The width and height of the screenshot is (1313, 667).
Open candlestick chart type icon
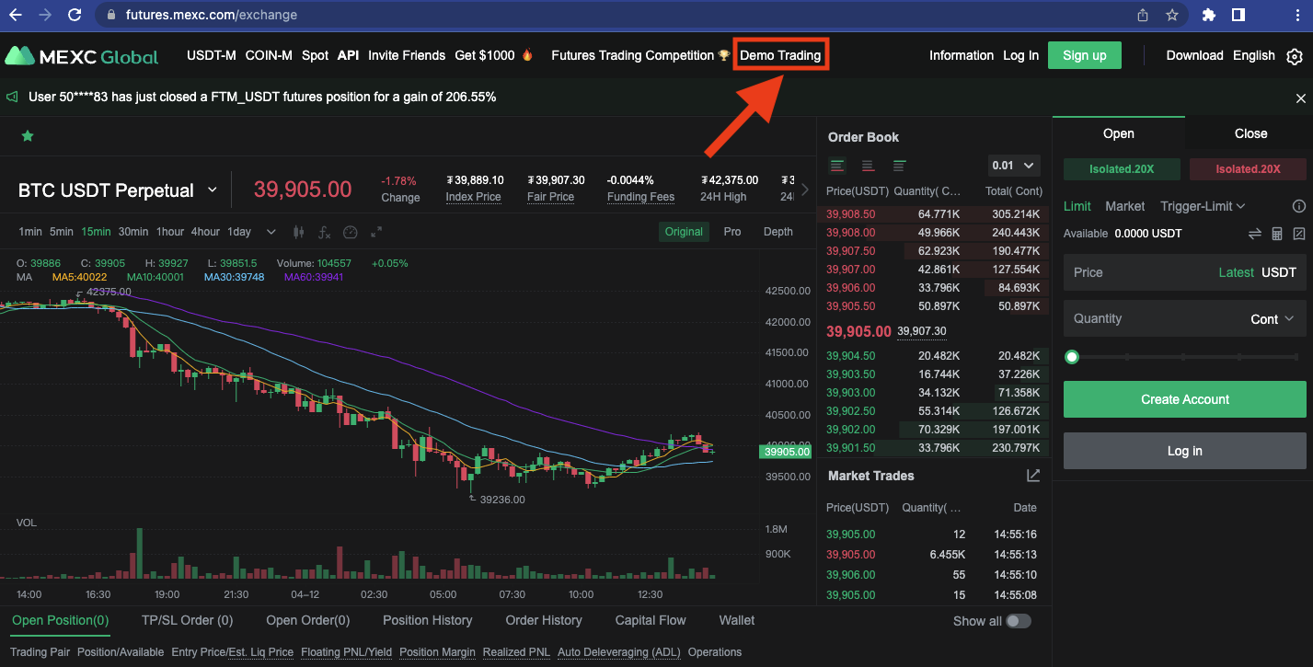coord(298,232)
